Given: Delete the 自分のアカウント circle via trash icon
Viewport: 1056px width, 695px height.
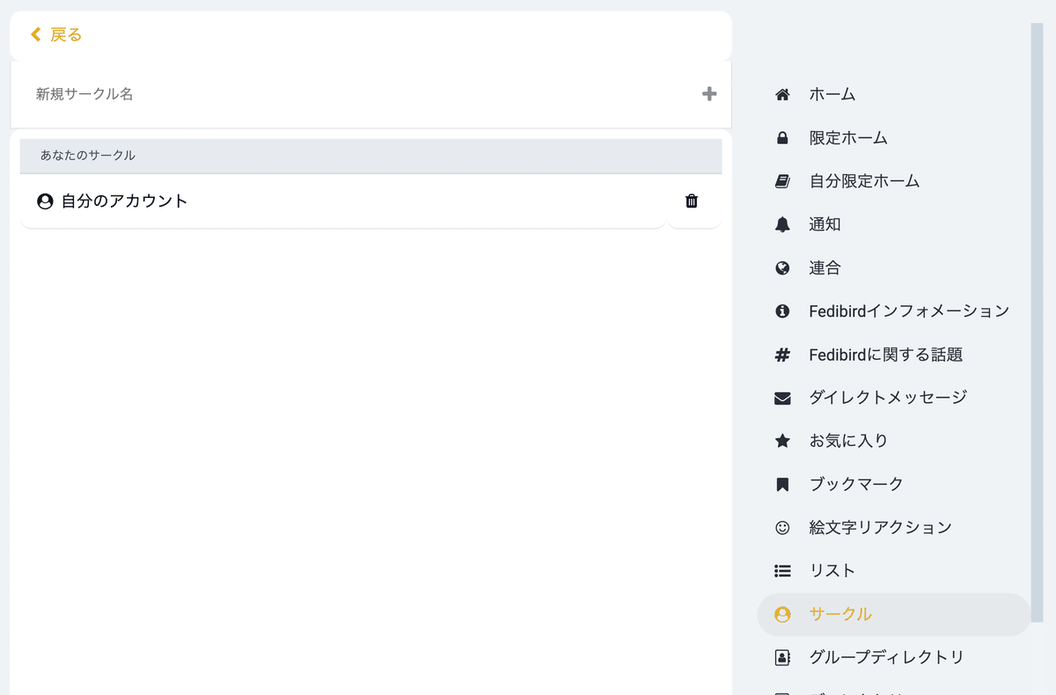Looking at the screenshot, I should click(692, 201).
